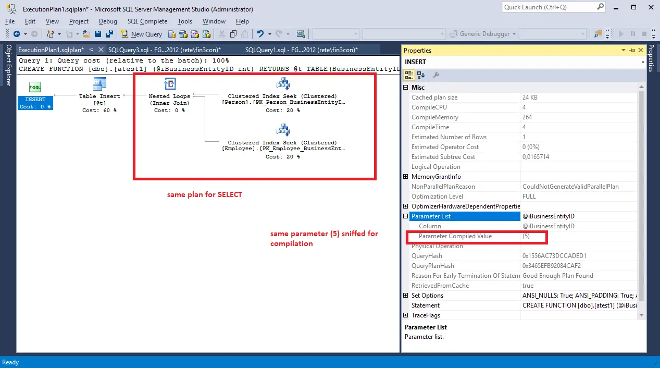This screenshot has width=660, height=368.
Task: Select the Nested Loops operator icon
Action: [170, 84]
